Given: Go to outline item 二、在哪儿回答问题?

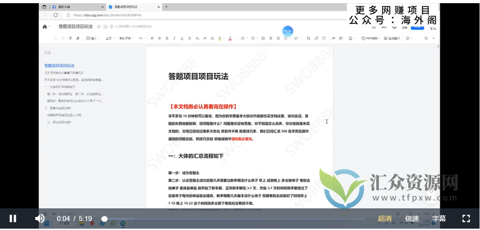Looking at the screenshot, I should pyautogui.click(x=58, y=108).
